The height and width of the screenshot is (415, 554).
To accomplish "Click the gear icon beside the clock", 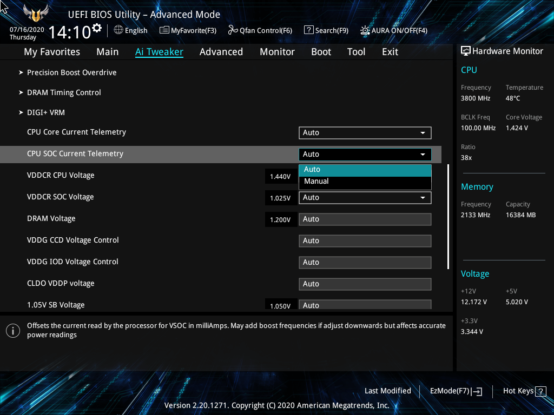I will (97, 28).
